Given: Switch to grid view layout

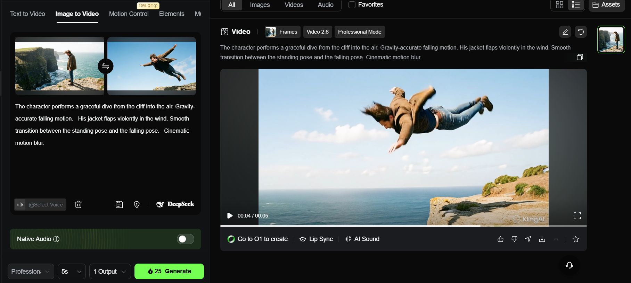Looking at the screenshot, I should pyautogui.click(x=559, y=5).
